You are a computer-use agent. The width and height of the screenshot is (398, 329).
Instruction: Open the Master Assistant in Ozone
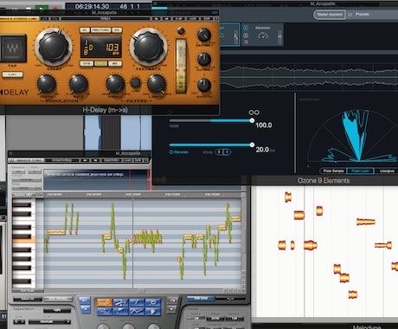(x=330, y=15)
